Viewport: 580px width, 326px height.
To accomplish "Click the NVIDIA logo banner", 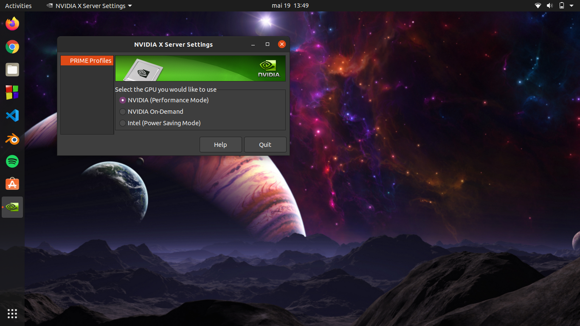I will [x=200, y=68].
